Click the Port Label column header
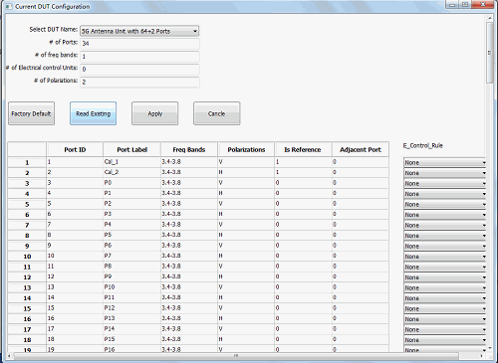Image resolution: width=498 pixels, height=363 pixels. point(131,149)
